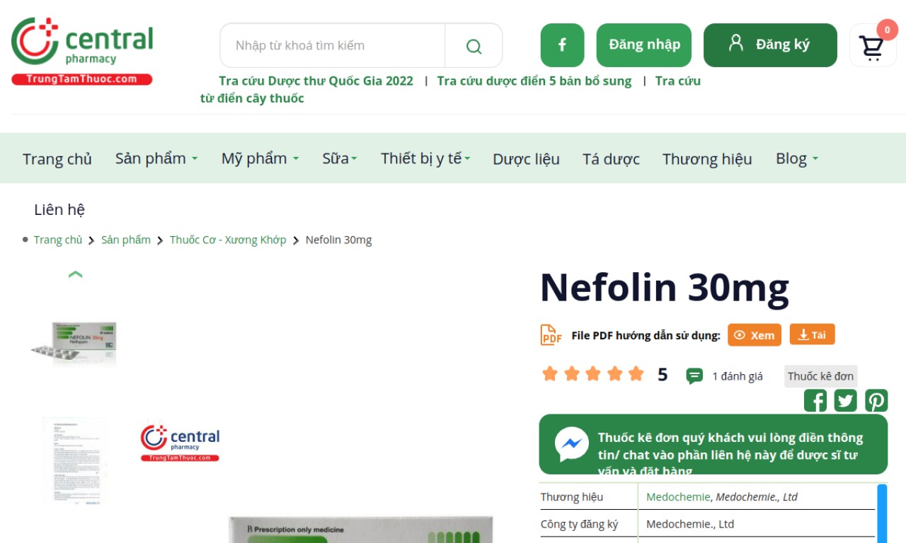Expand the Sữa menu
The height and width of the screenshot is (543, 906).
340,158
